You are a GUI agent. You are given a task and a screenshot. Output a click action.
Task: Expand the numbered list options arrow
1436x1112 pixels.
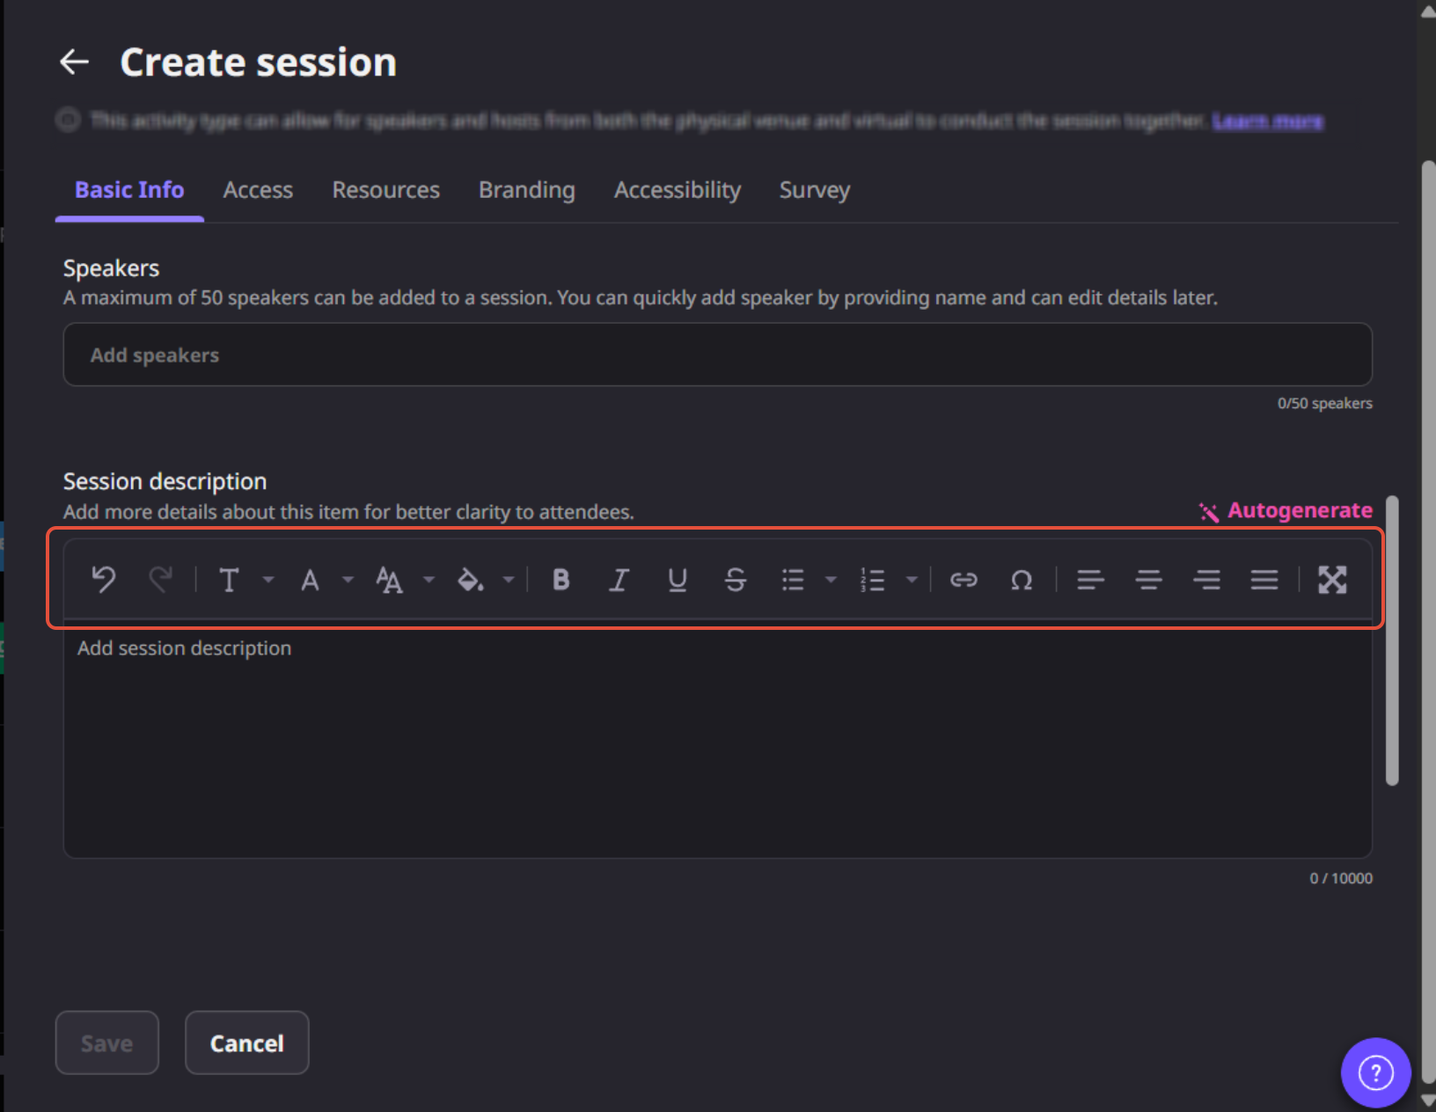[912, 580]
